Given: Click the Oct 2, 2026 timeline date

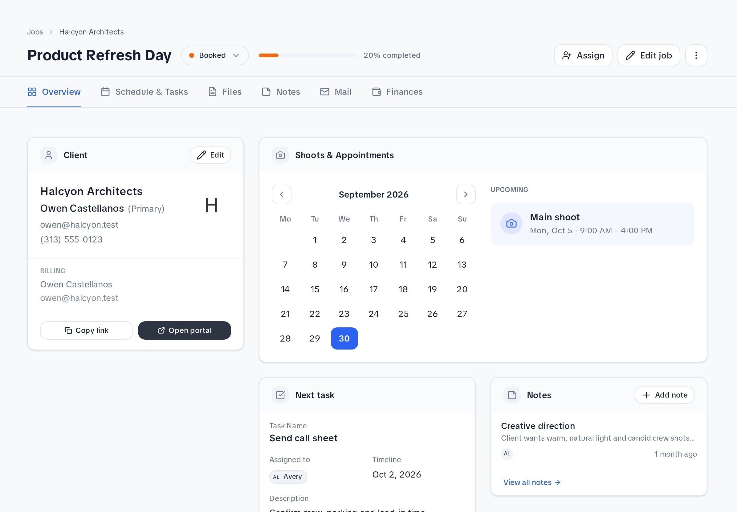Looking at the screenshot, I should 397,474.
